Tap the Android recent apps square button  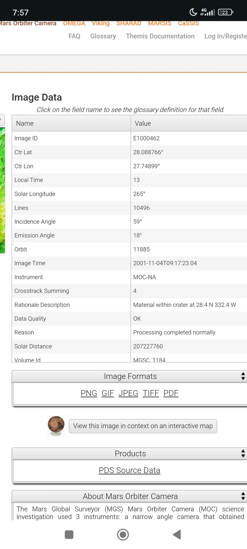[69, 535]
